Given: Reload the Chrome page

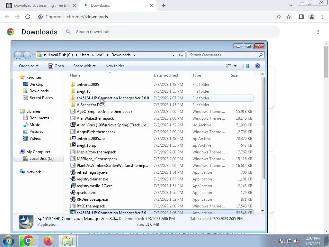Looking at the screenshot, I should (28, 17).
